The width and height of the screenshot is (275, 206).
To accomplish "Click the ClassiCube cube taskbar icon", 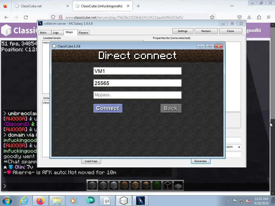I will click(124, 201).
